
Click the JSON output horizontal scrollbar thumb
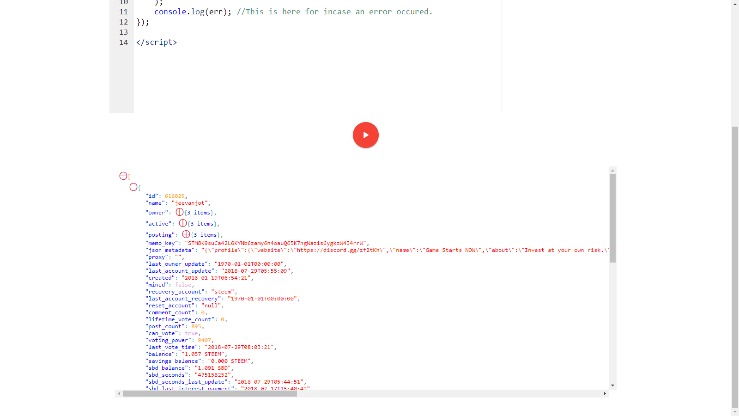(x=210, y=394)
